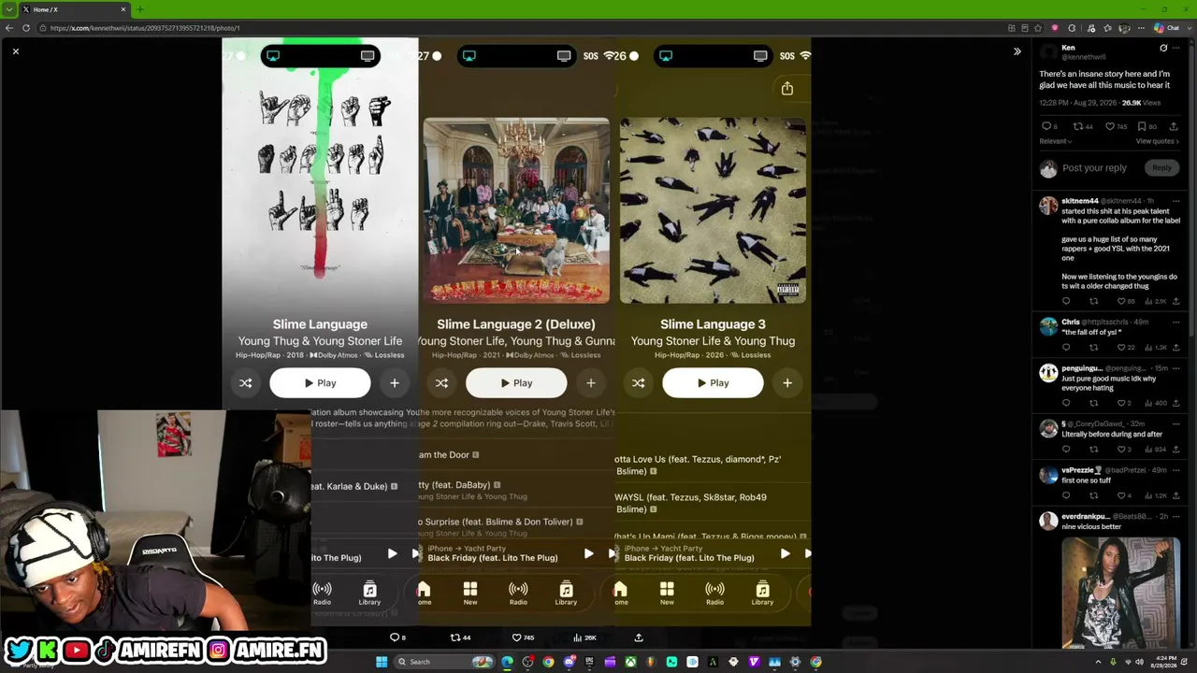Open a new browser tab

139,9
